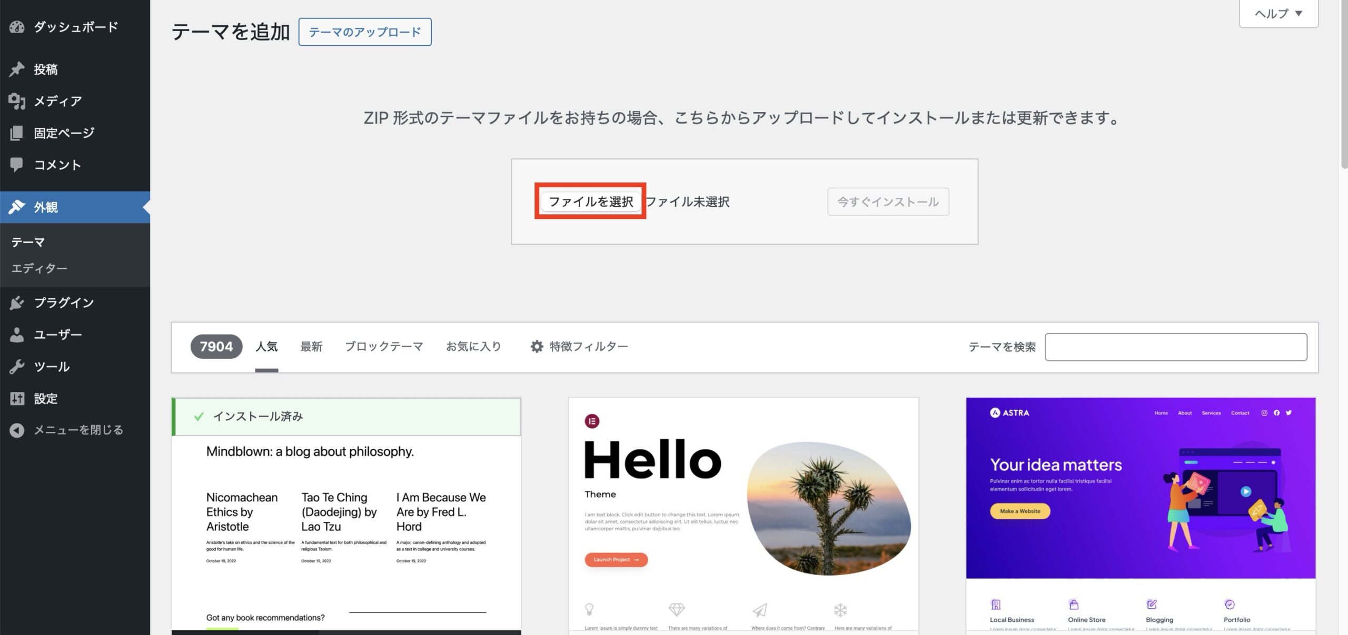Select the ツール wrench icon
The height and width of the screenshot is (635, 1348).
tap(17, 366)
